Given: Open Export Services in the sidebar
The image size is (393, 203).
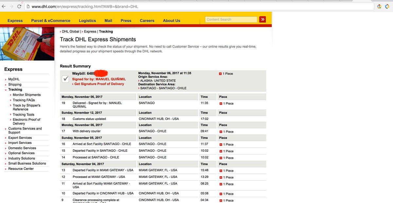Looking at the screenshot, I should (x=20, y=138).
